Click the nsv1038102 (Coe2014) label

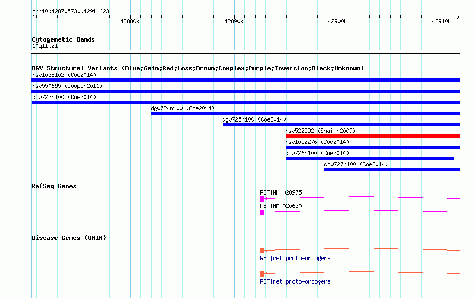64,75
